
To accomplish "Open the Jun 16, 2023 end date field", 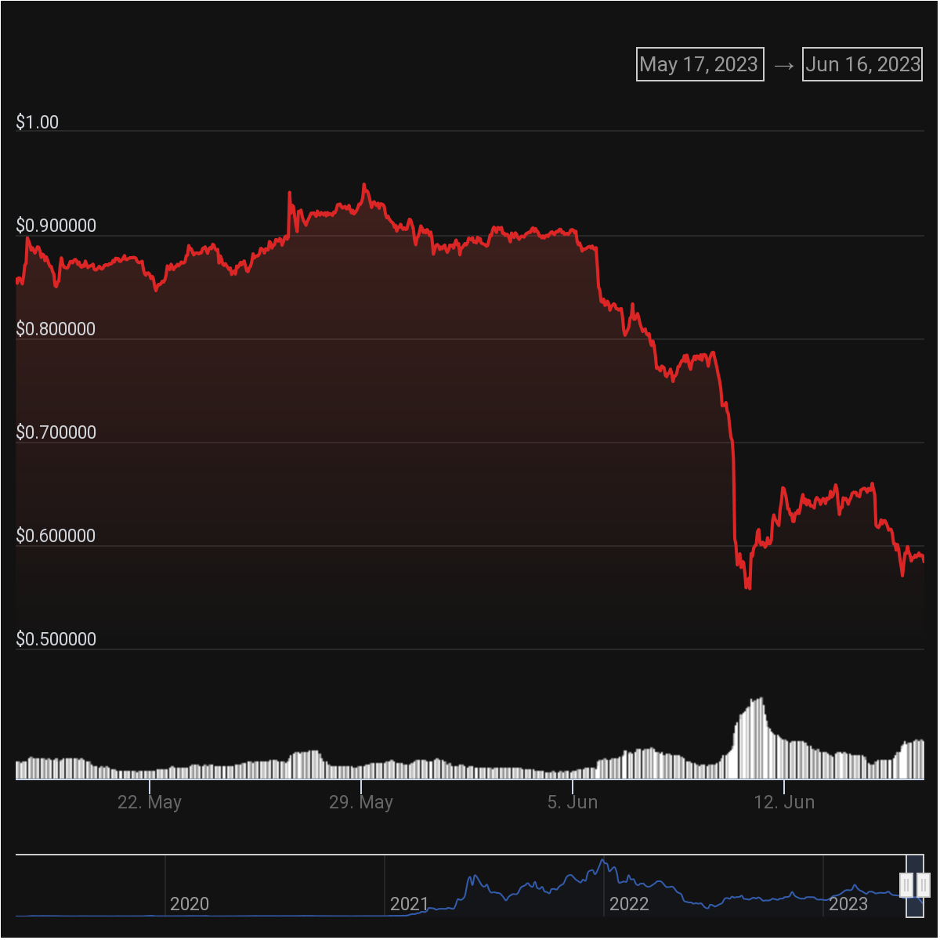I will point(862,64).
